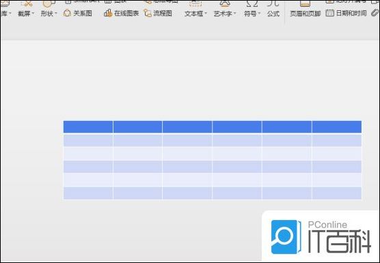Viewport: 380px width, 263px height.
Task: Click the 艺术字 WordArt button
Action: pyautogui.click(x=223, y=13)
